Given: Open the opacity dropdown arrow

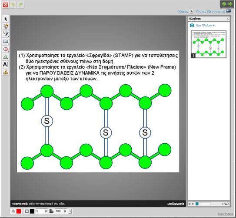Looking at the screenshot, I should pos(70,211).
